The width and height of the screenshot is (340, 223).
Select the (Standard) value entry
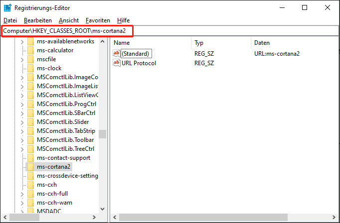pos(137,53)
